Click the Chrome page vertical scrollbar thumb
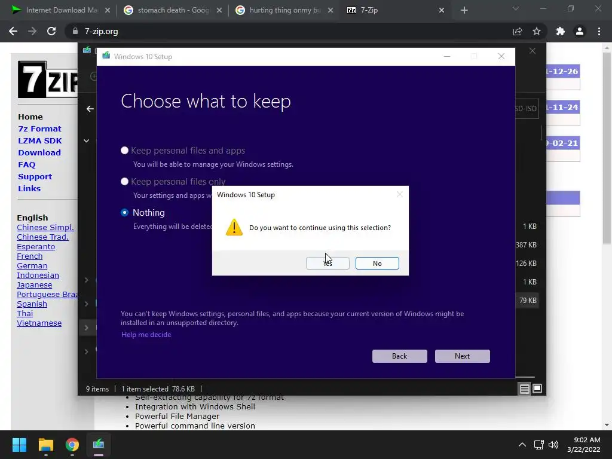612x459 pixels. pos(607,148)
